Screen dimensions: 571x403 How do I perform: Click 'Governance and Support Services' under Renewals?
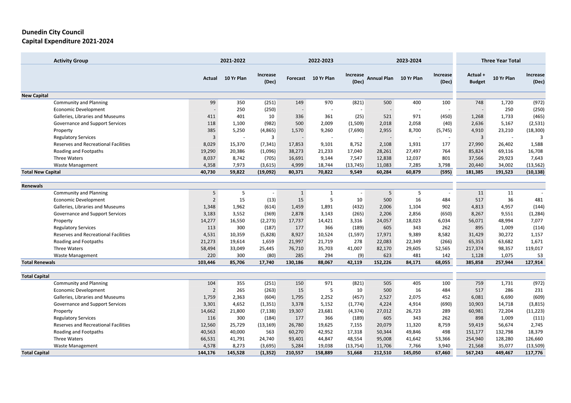point(89,214)
